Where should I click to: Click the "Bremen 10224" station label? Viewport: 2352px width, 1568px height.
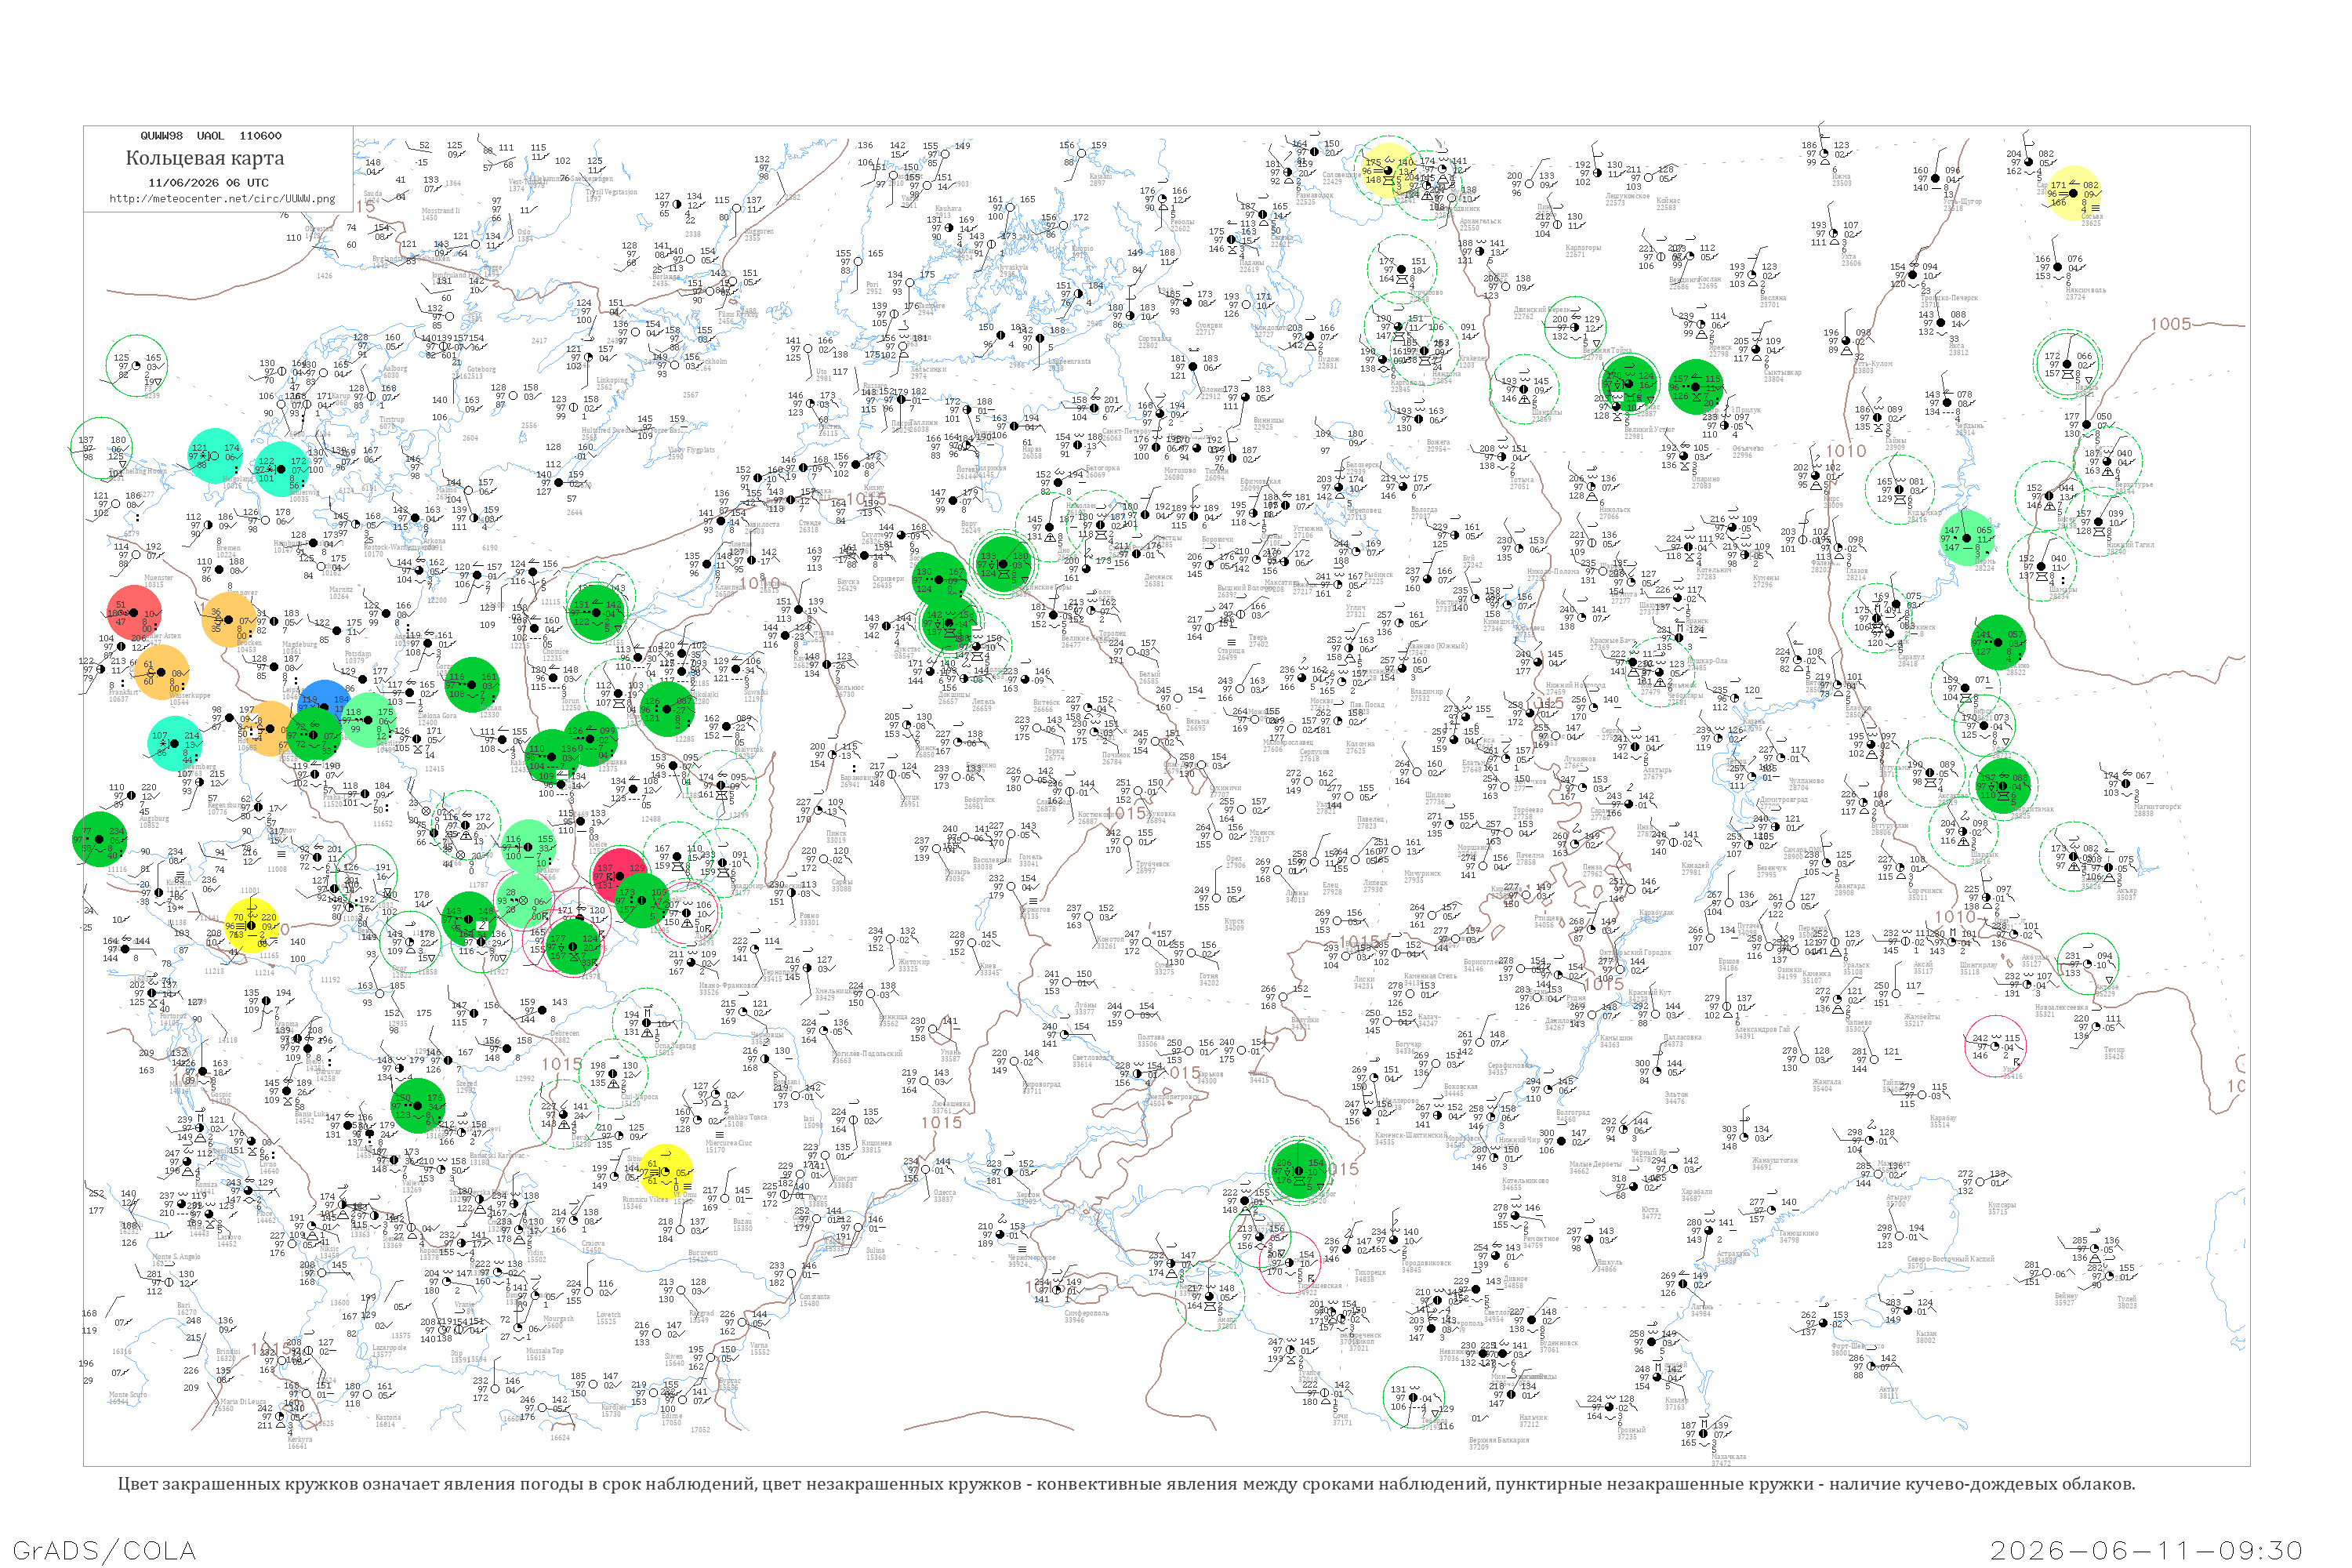[x=228, y=551]
